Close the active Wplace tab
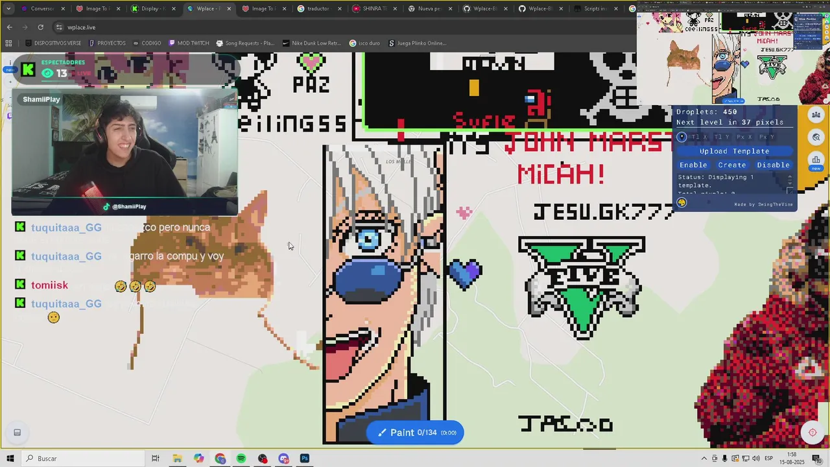Image resolution: width=830 pixels, height=467 pixels. click(228, 8)
